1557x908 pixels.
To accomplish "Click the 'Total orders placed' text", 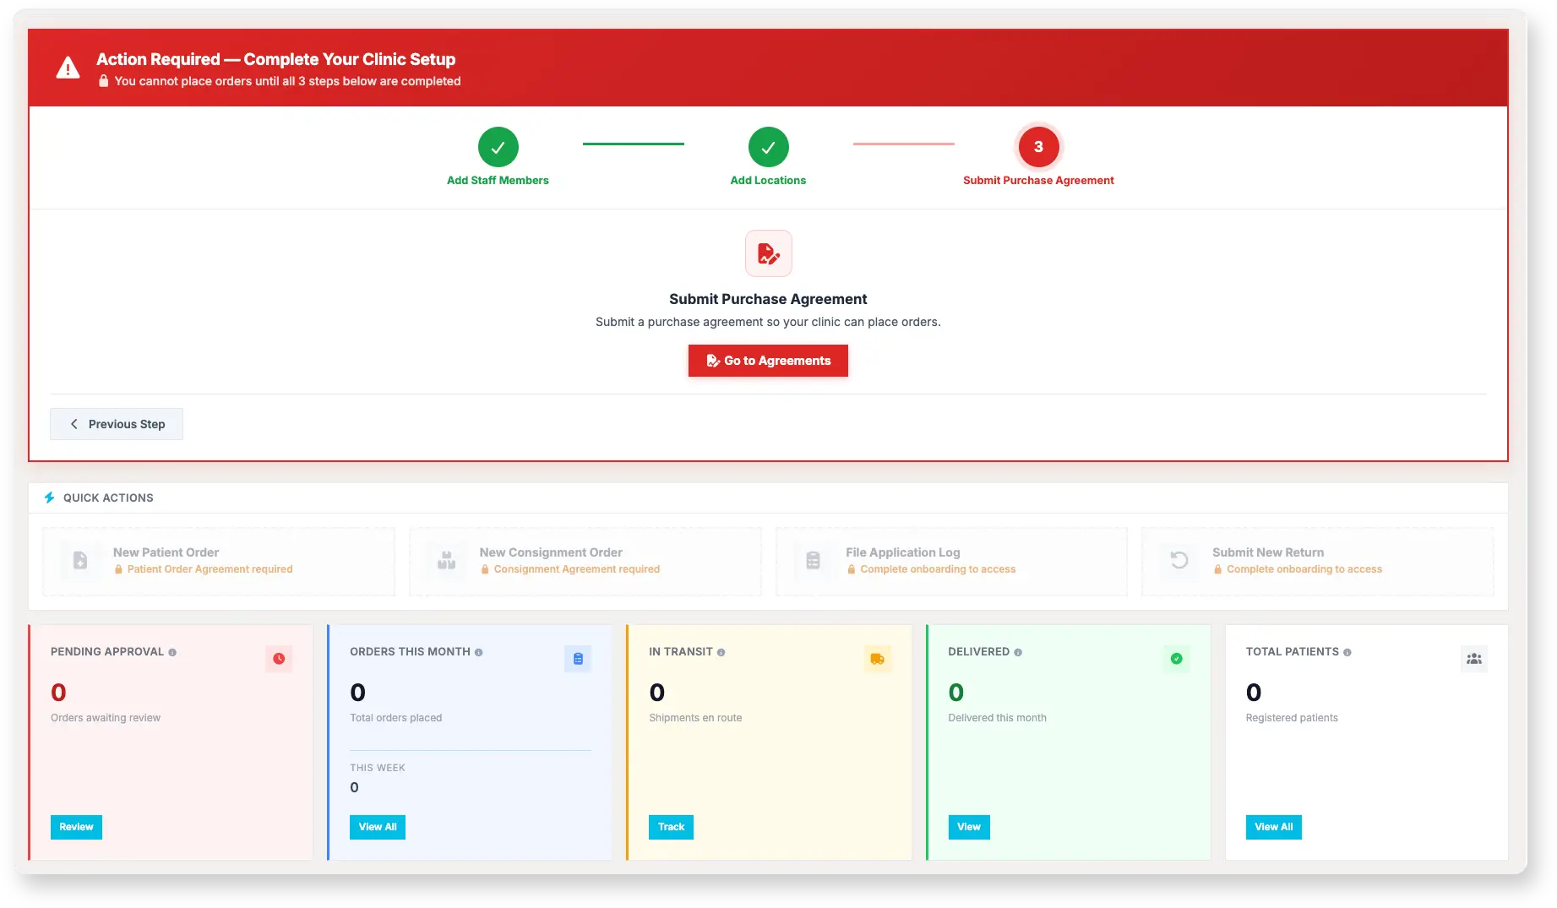I will point(396,718).
